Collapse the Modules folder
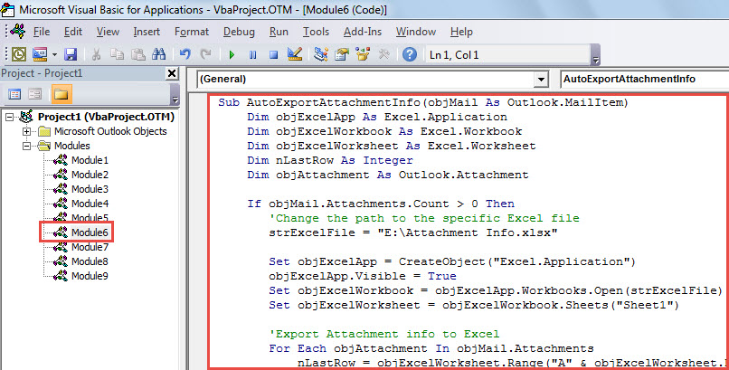The width and height of the screenshot is (729, 370). pyautogui.click(x=26, y=146)
